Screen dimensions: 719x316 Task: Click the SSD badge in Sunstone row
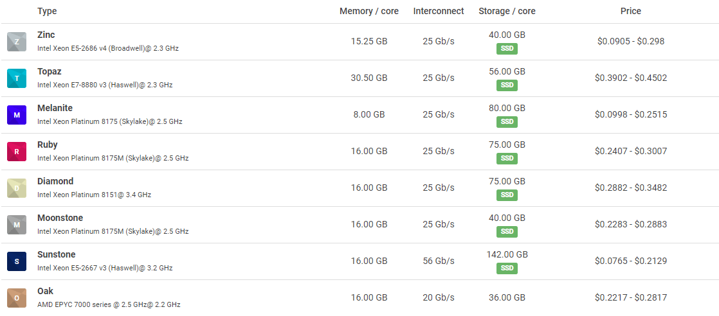click(507, 268)
